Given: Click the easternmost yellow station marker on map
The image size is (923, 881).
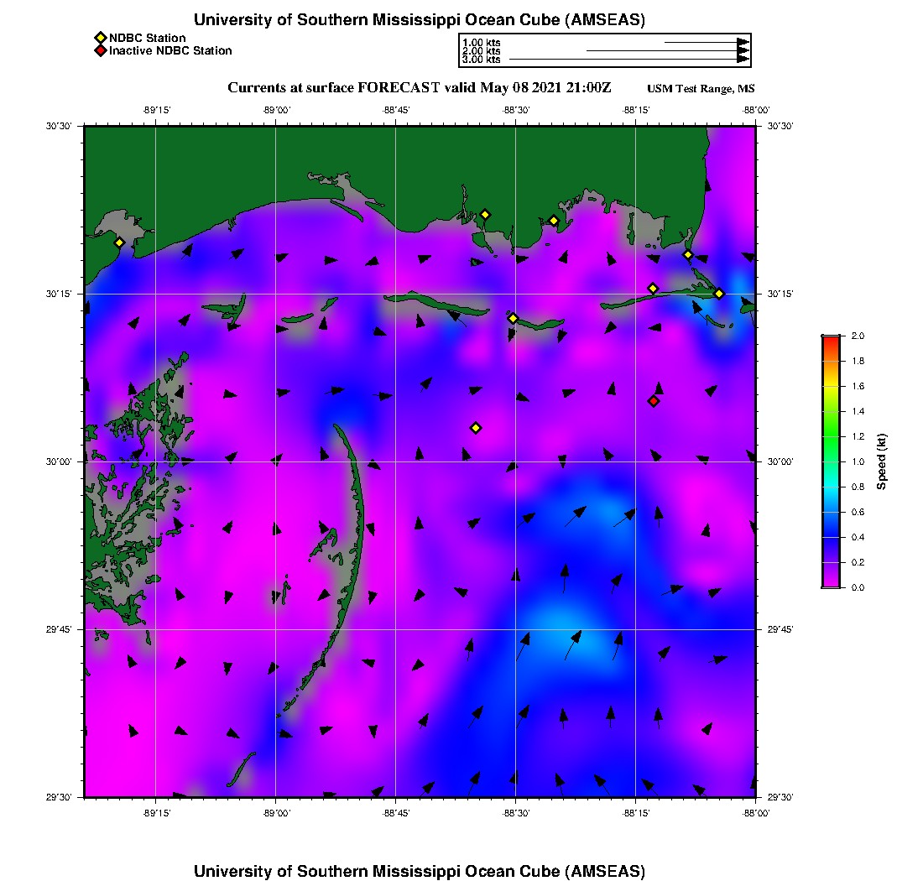Looking at the screenshot, I should point(719,294).
